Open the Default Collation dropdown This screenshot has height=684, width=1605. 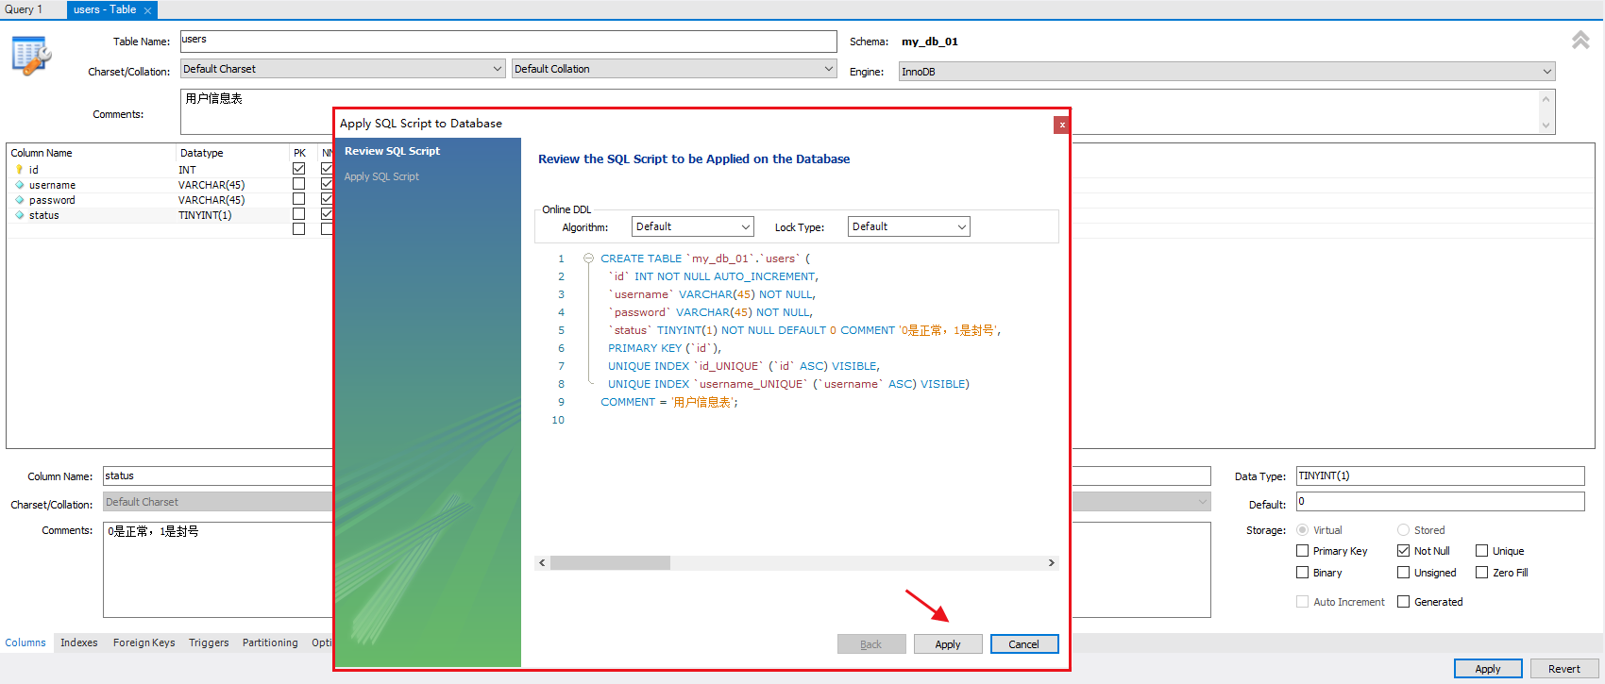(674, 69)
